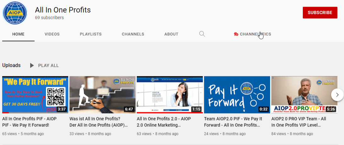Image resolution: width=344 pixels, height=145 pixels.
Task: Advance uploads carousel with next arrow
Action: [337, 95]
